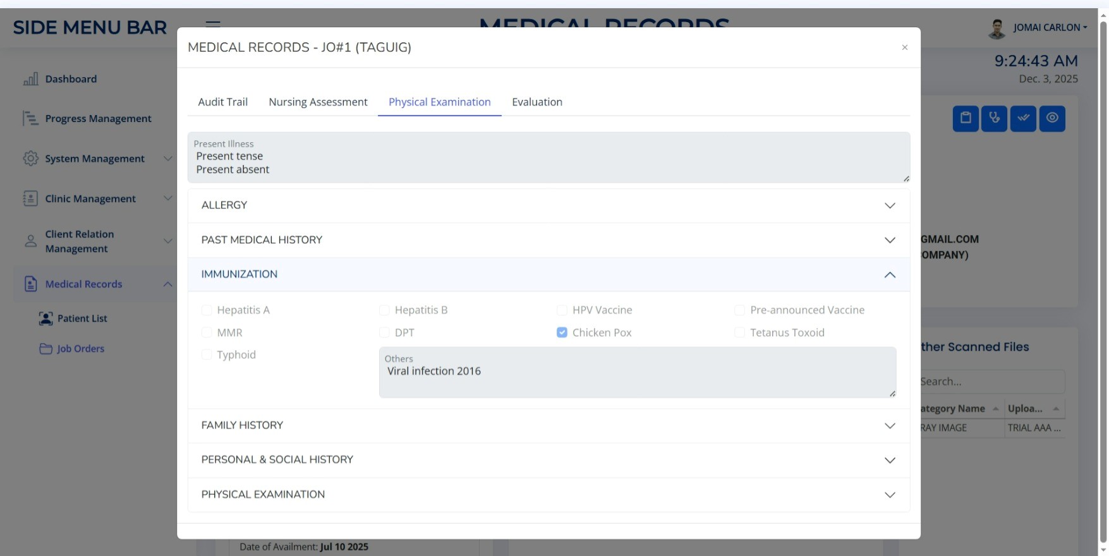The height and width of the screenshot is (556, 1109).
Task: Switch to the Nursing Assessment tab
Action: [318, 102]
